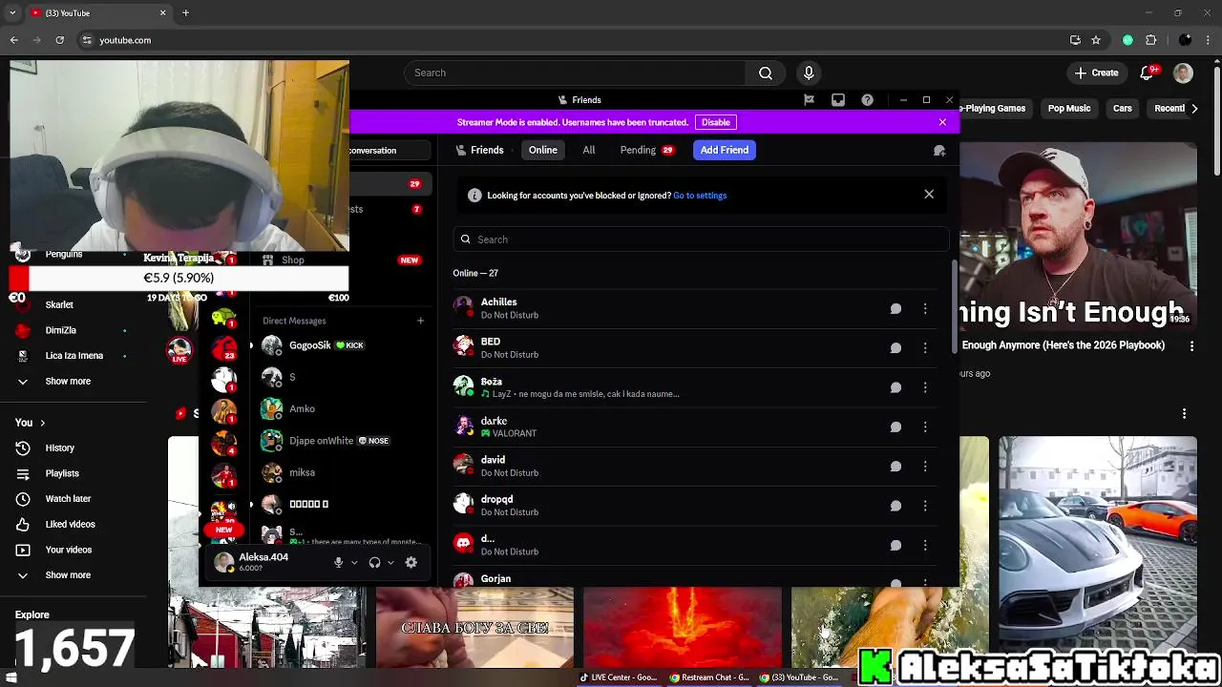Show next YouTube category chips
Screen dimensions: 1222x687
1193,109
